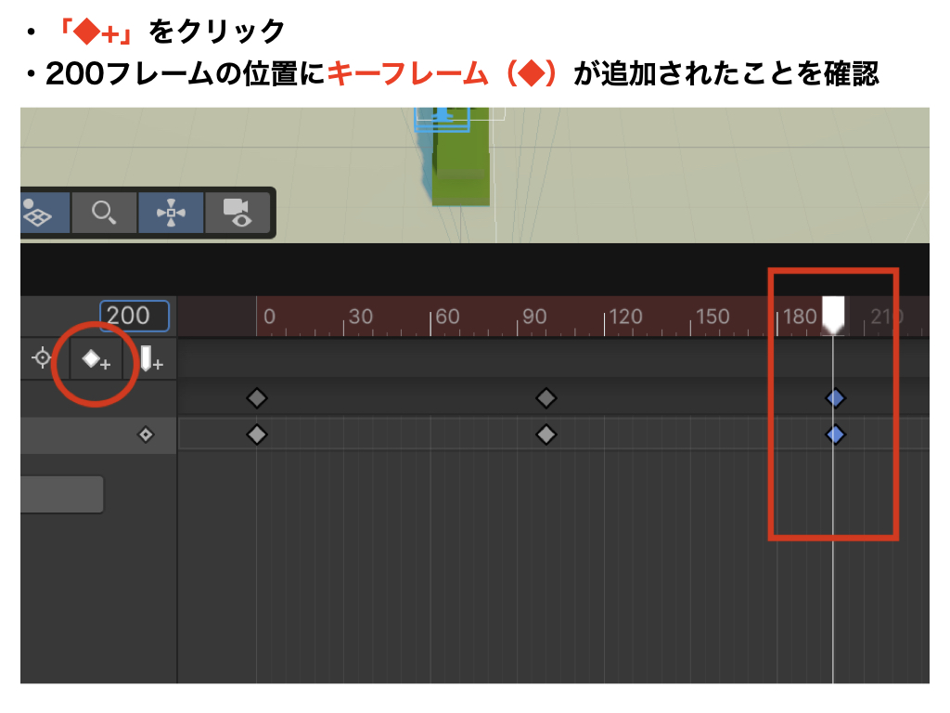
Task: Click the white playhead handle on ruler
Action: coord(834,313)
